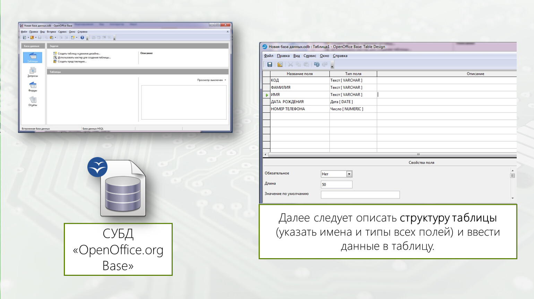Click Save disk icon in Table Design toolbar
Image resolution: width=534 pixels, height=299 pixels.
[269, 64]
